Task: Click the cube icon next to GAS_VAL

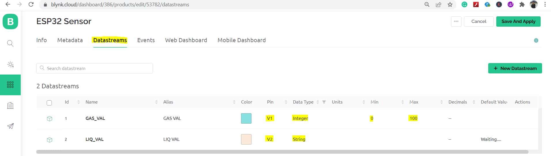Action: click(50, 119)
